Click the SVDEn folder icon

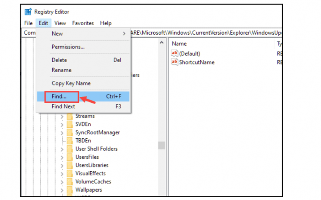[70, 124]
